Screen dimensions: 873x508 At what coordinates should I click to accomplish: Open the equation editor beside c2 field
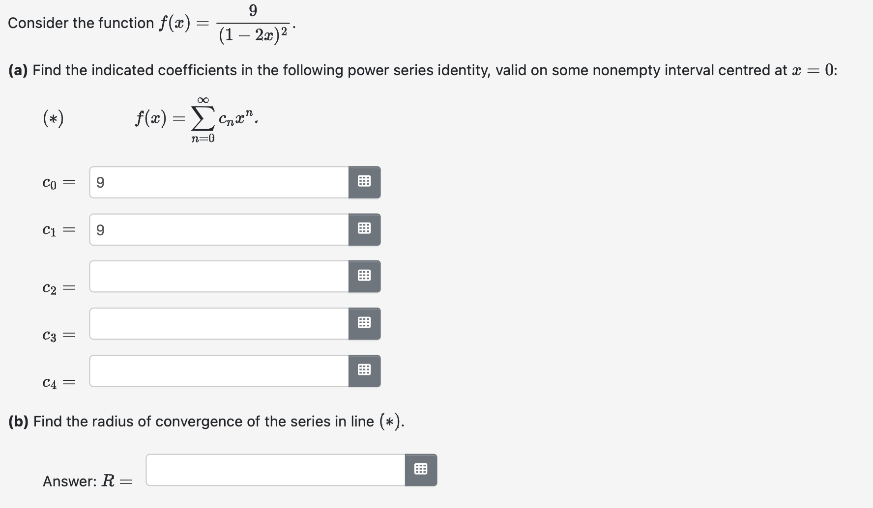pos(364,276)
